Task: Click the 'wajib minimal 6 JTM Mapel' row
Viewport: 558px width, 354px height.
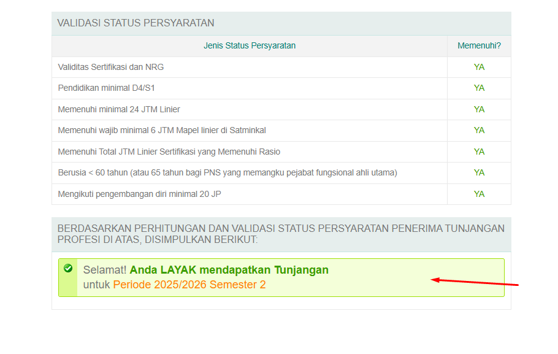Action: [162, 130]
